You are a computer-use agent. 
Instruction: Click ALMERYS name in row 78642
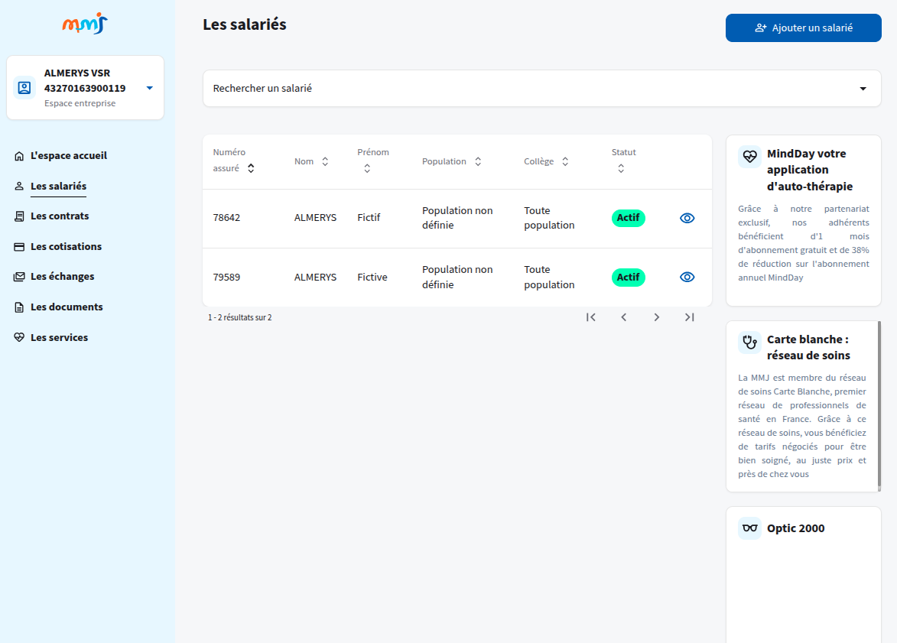[x=315, y=217]
